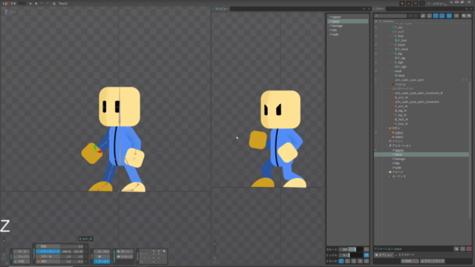This screenshot has width=475, height=267.
Task: Click the tree search input field
Action: point(390,16)
